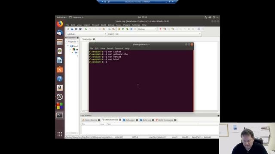The image size is (275, 154).
Task: Save all files from the toolbar
Action: pyautogui.click(x=80, y=29)
